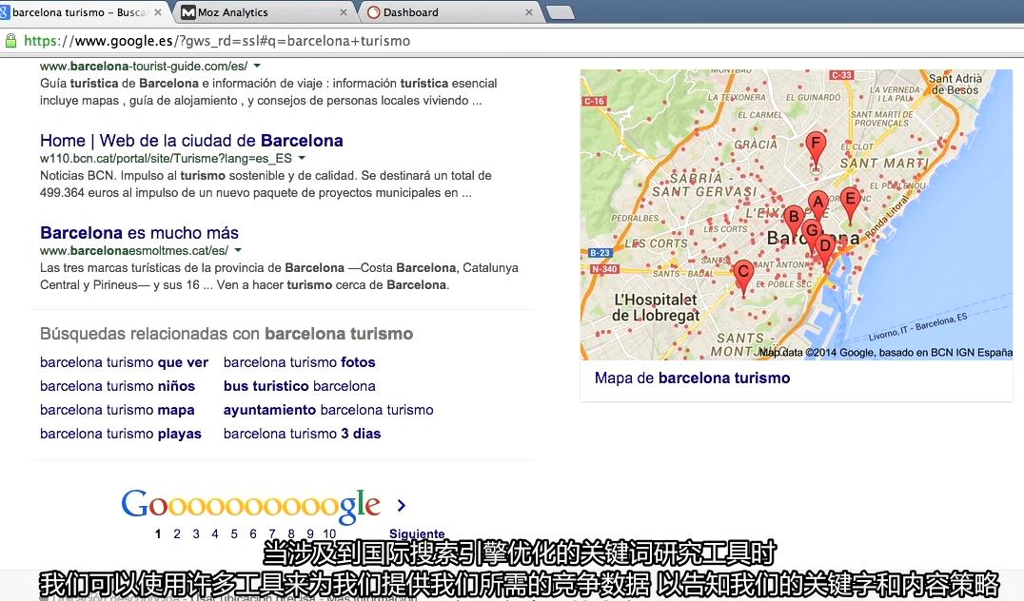1024x601 pixels.
Task: Open 'Barcelona es mucho más' result
Action: pos(139,232)
